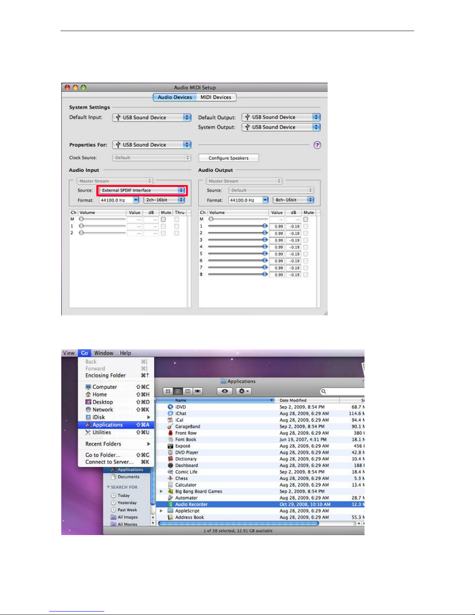The height and width of the screenshot is (615, 475).
Task: Mute Audio Output channel 1
Action: [x=306, y=226]
